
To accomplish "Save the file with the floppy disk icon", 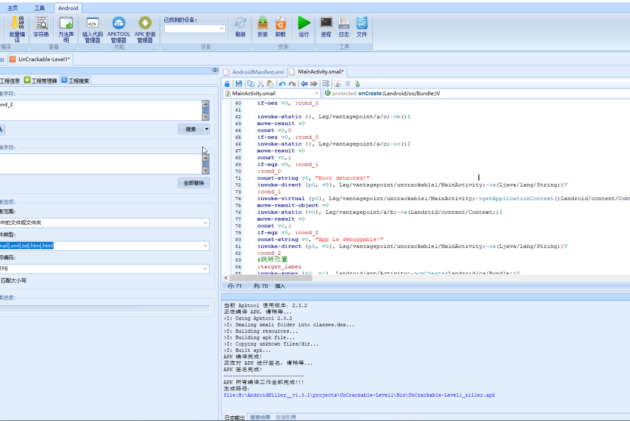I will point(239,84).
